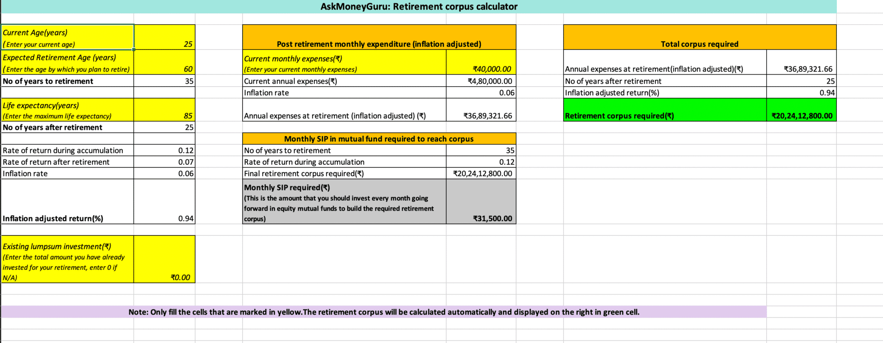Image resolution: width=883 pixels, height=343 pixels.
Task: Click 'Final retirement corpus required(₹)' label
Action: point(344,173)
